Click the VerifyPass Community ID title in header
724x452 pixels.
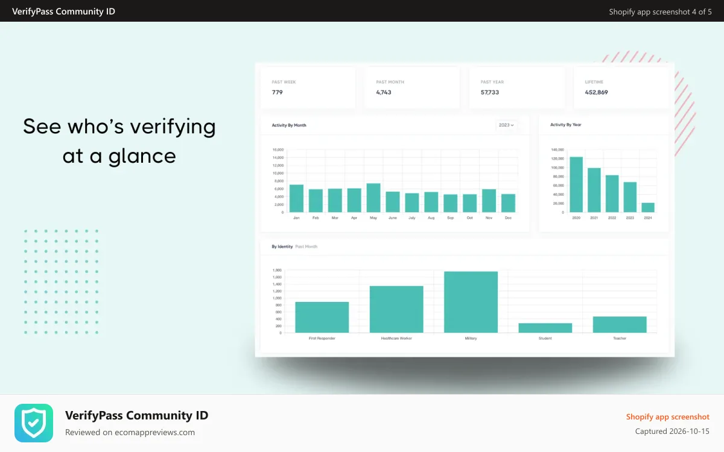[63, 11]
